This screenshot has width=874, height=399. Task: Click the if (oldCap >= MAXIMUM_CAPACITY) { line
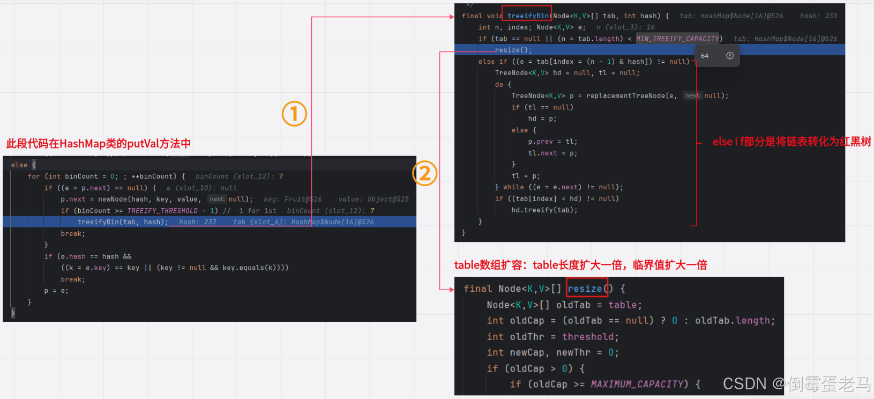click(x=606, y=384)
